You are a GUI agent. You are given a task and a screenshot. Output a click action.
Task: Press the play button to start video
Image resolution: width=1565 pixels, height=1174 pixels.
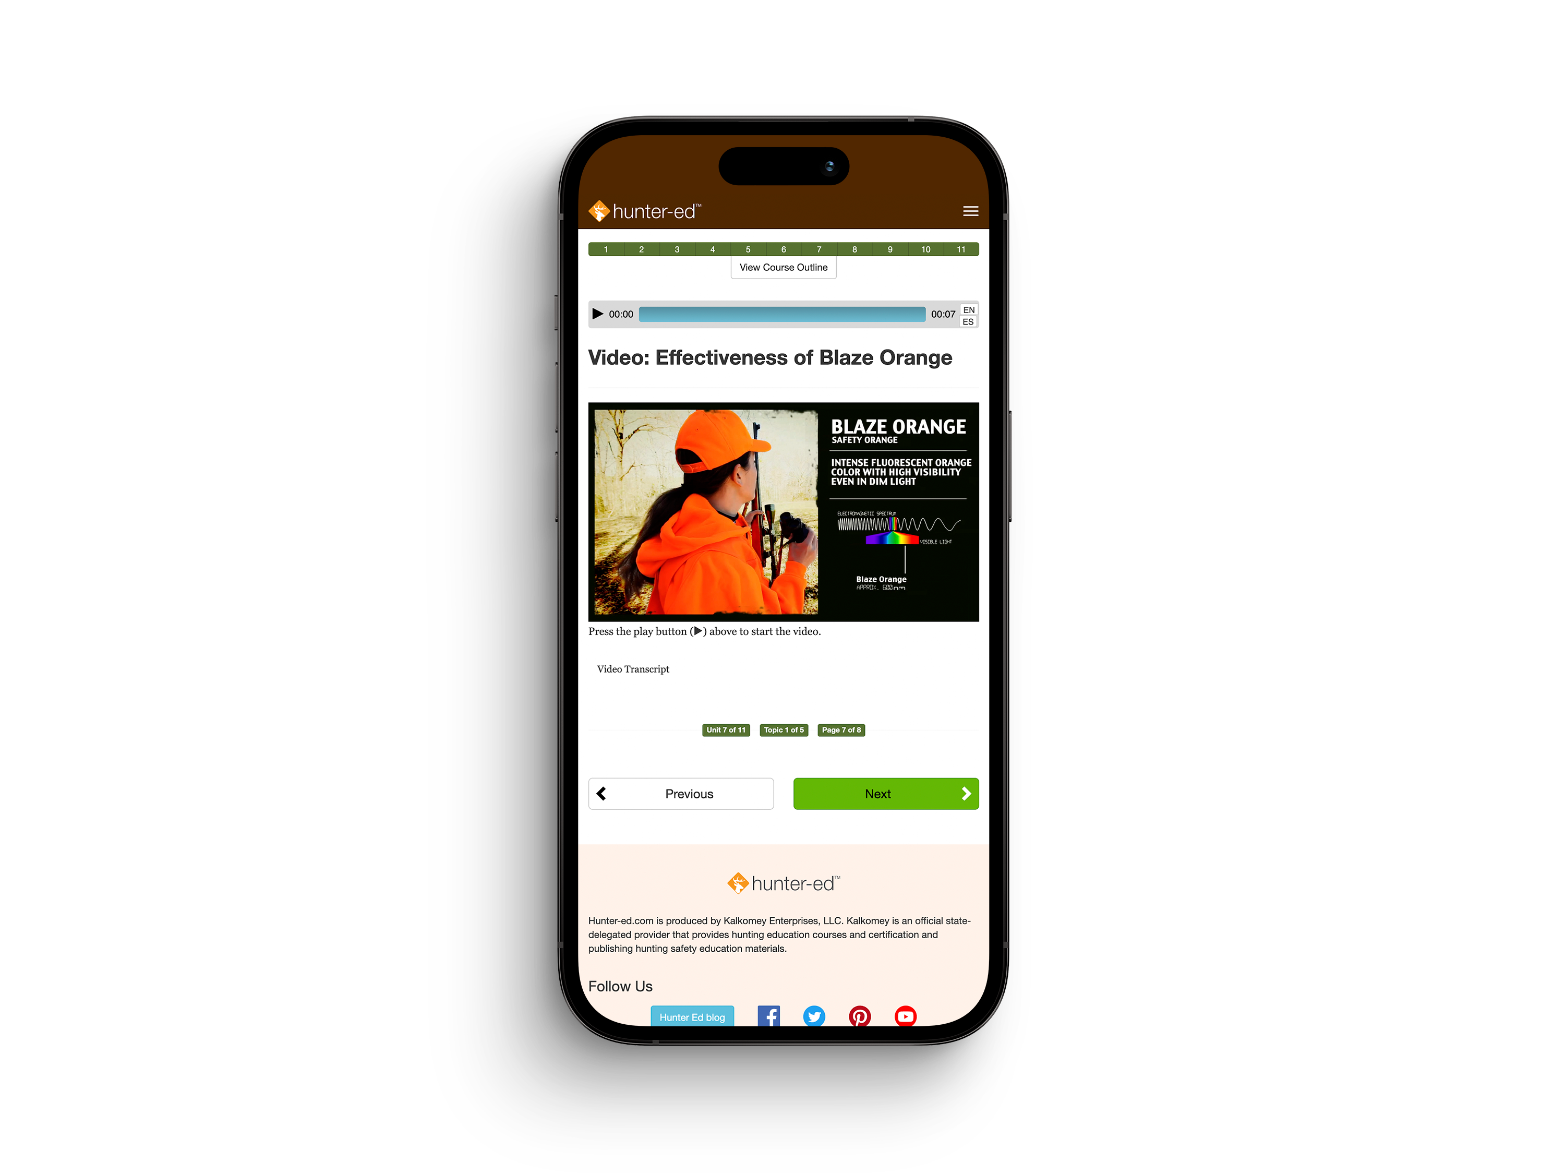(599, 312)
